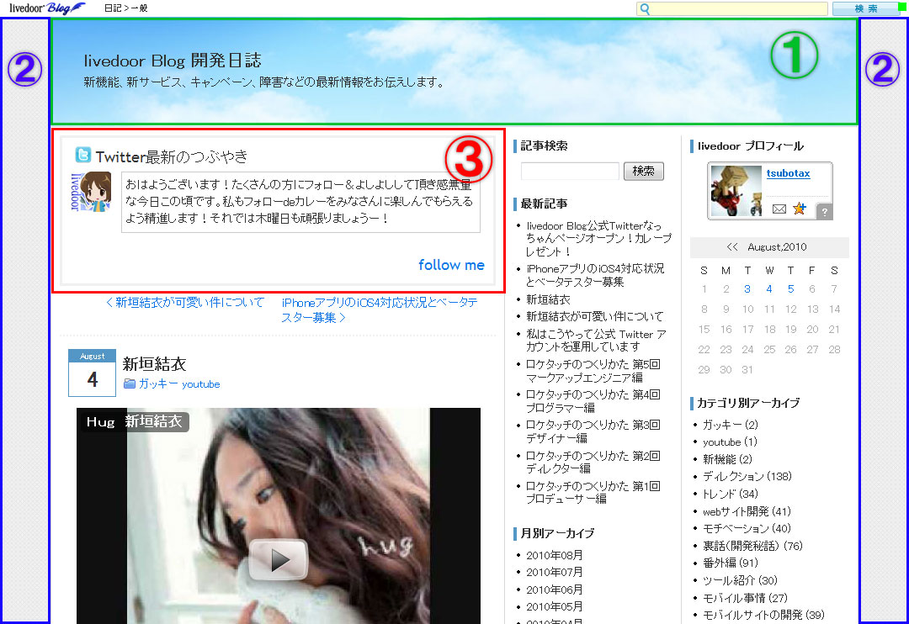
Task: Click the folder icon beside ガッキー category
Action: pyautogui.click(x=130, y=383)
